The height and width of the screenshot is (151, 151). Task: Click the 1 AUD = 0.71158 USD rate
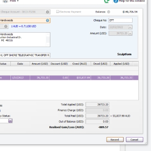(23, 26)
